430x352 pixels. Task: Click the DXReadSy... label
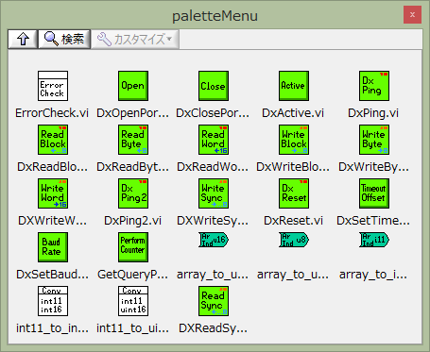[x=213, y=328]
